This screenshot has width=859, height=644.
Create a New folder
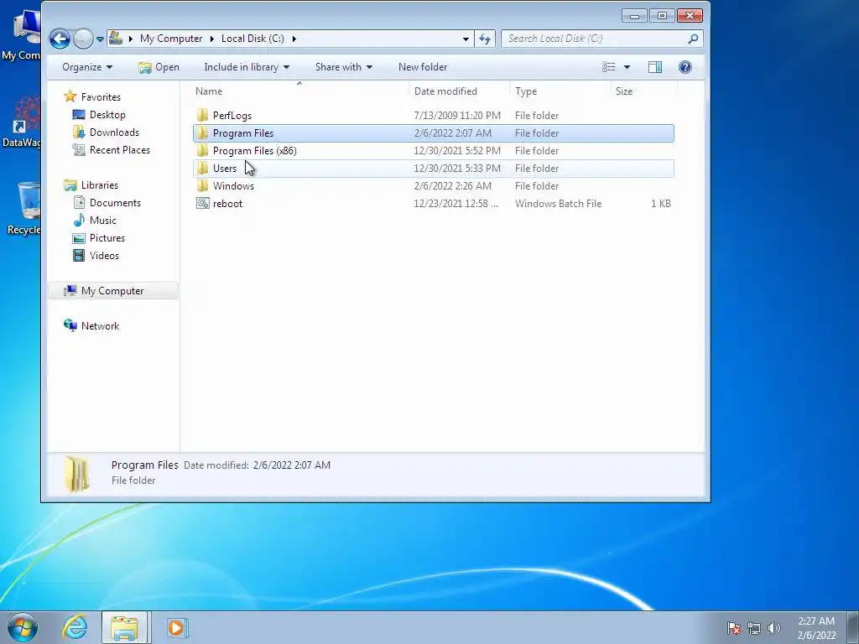coord(423,67)
